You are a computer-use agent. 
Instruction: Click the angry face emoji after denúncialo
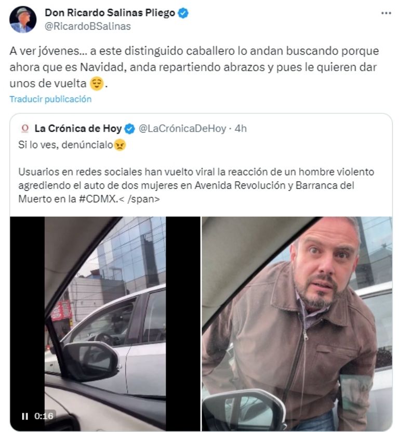[x=119, y=145]
